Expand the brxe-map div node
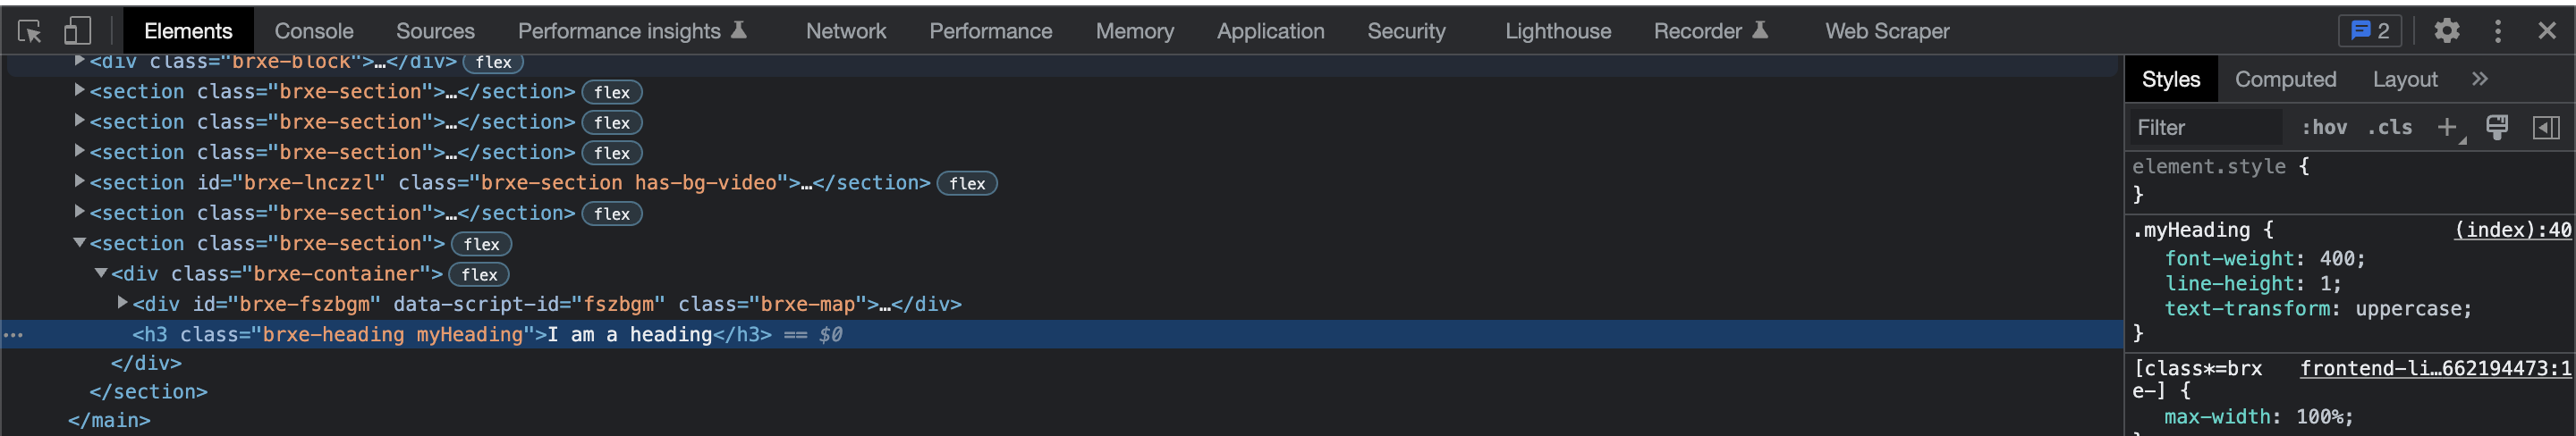This screenshot has height=436, width=2576. point(122,303)
